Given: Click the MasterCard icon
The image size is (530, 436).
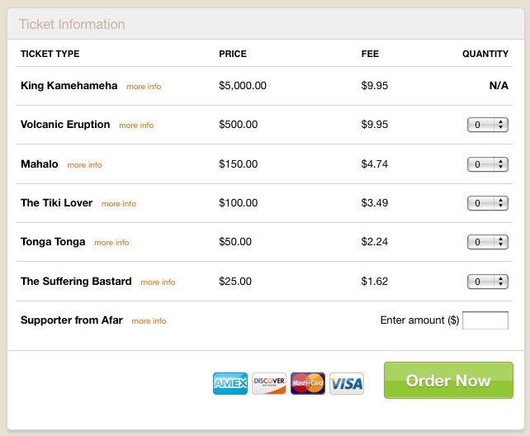Looking at the screenshot, I should point(308,383).
